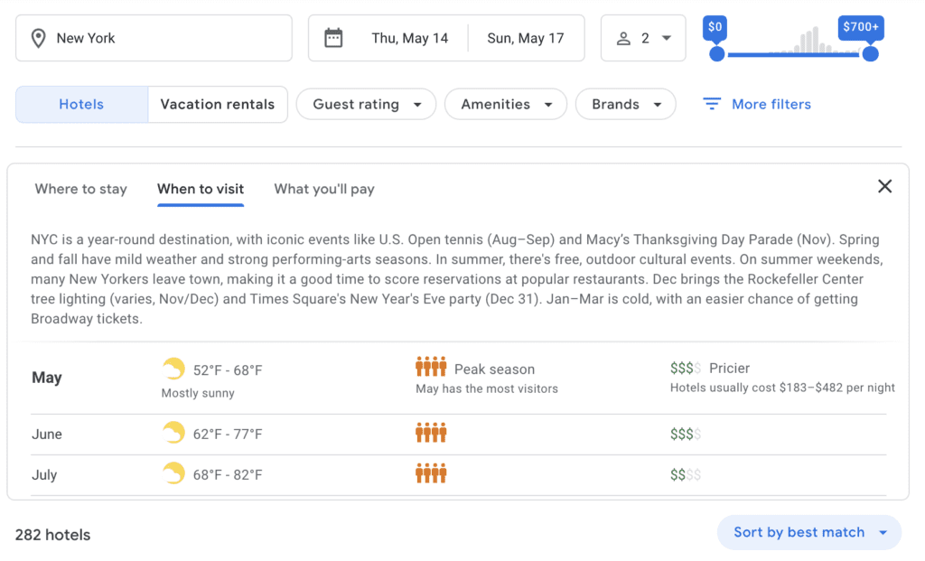Click the location pin icon
The image size is (925, 561).
pyautogui.click(x=37, y=38)
